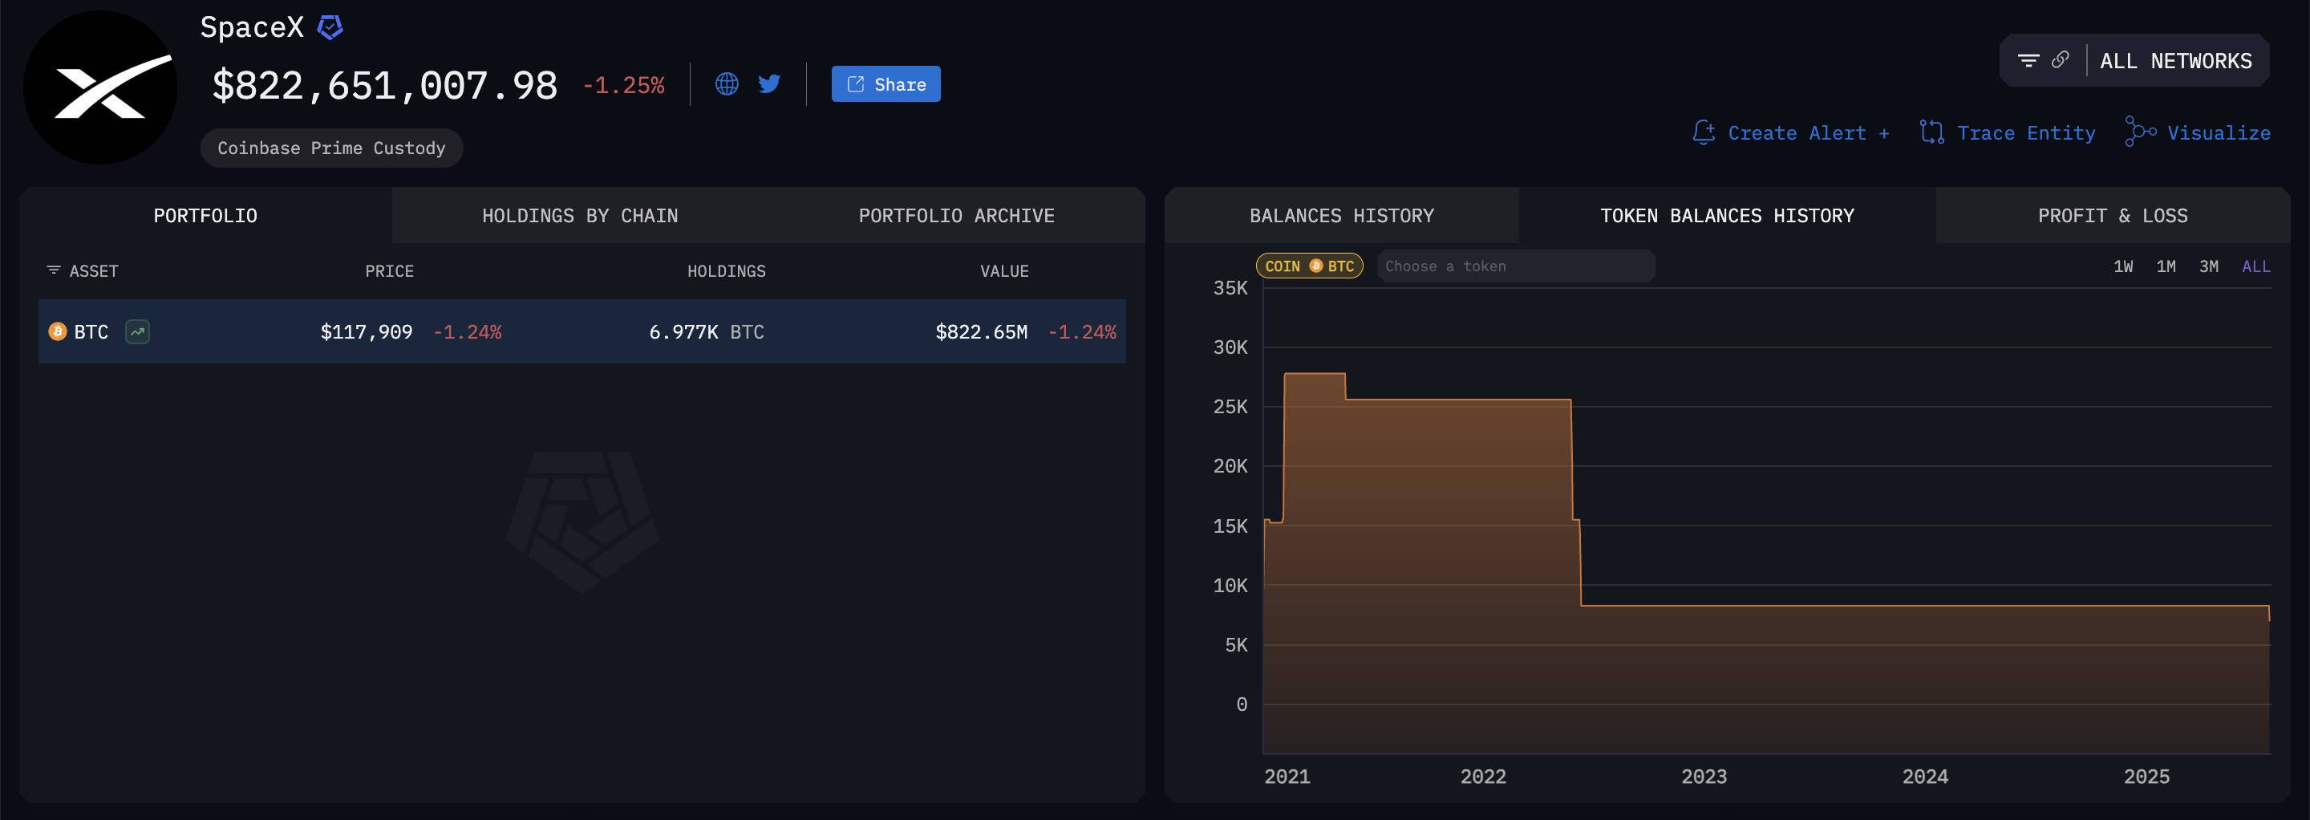2310x820 pixels.
Task: Open the filter icon beside All Networks
Action: [2028, 61]
